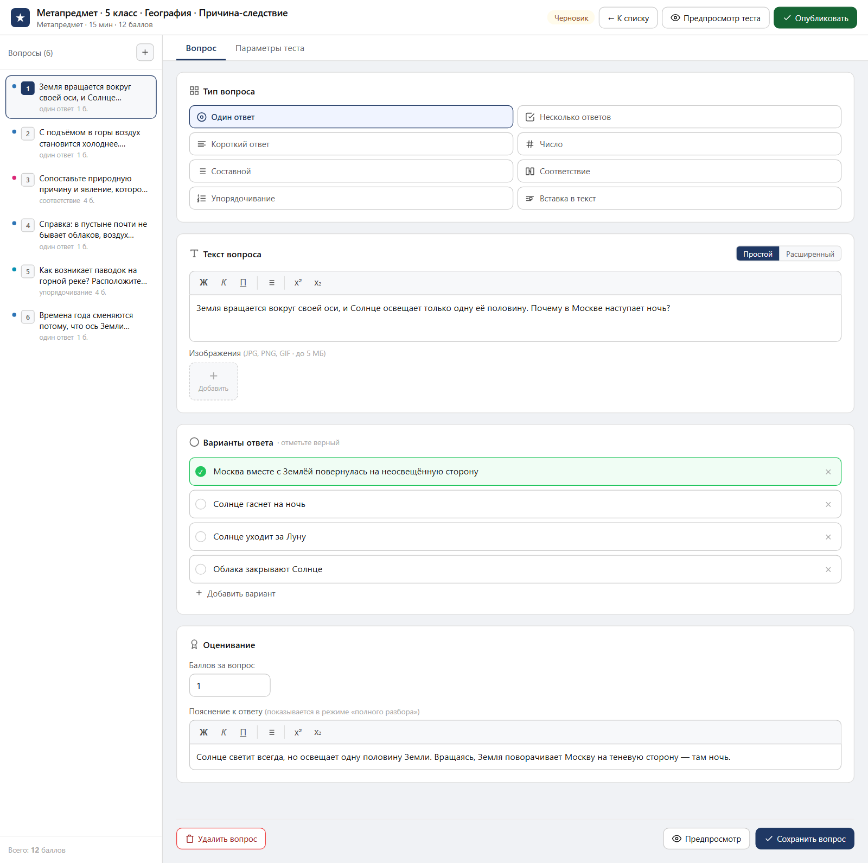Viewport: 868px width, 863px height.
Task: Toggle bold in question text toolbar
Action: coord(203,283)
